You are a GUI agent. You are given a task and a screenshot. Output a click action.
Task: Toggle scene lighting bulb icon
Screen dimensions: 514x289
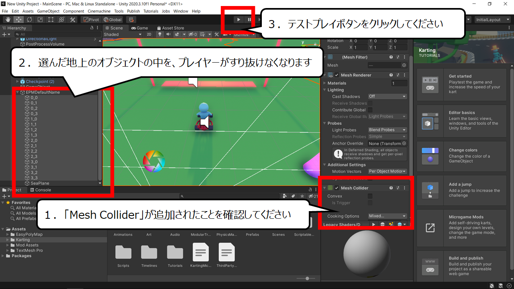pyautogui.click(x=159, y=35)
